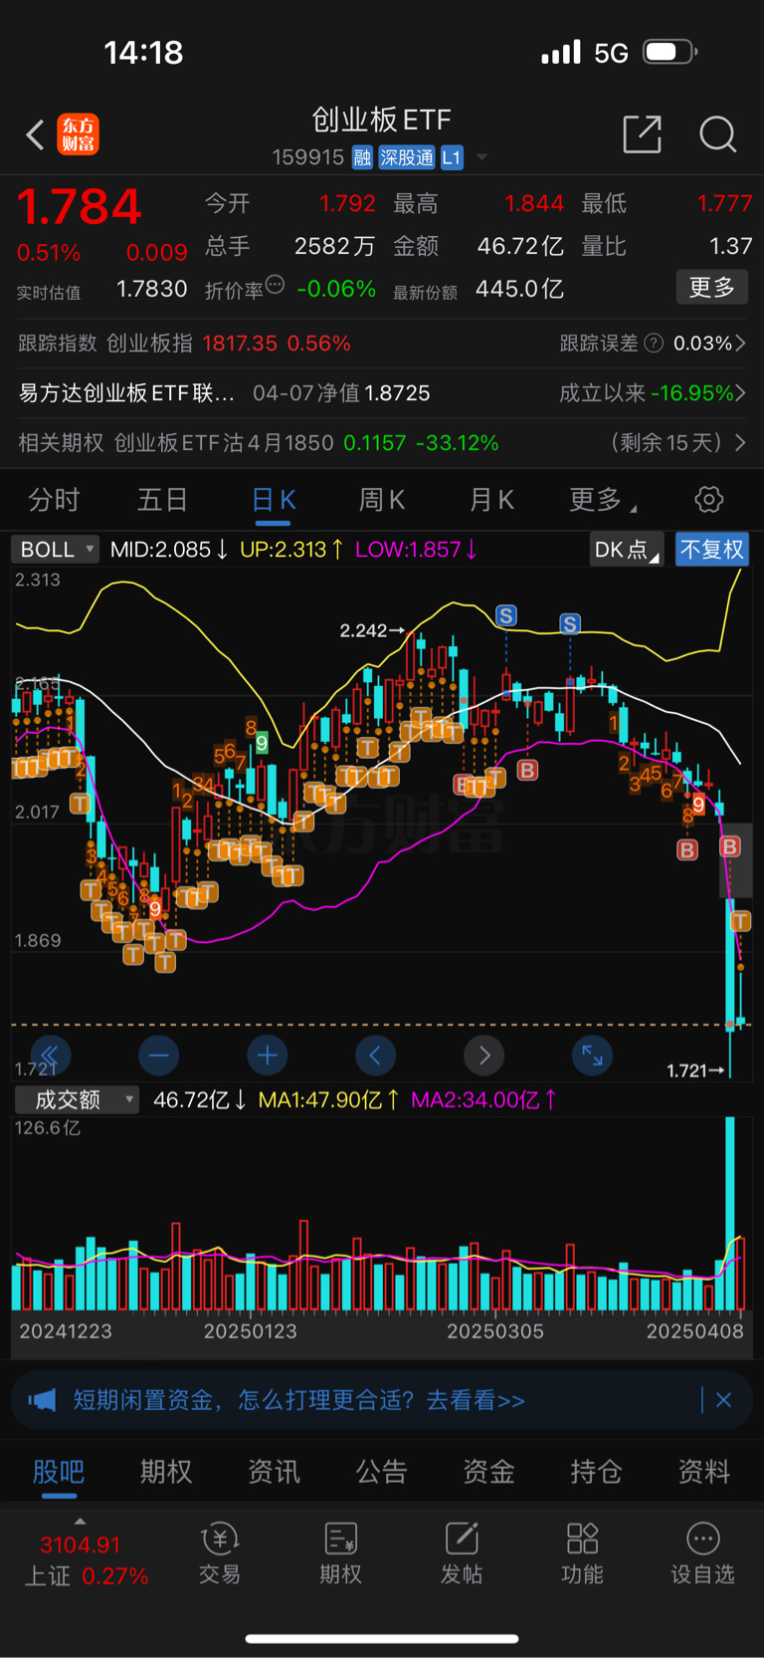This screenshot has width=764, height=1658.
Task: Open 持仓 tab
Action: click(596, 1471)
